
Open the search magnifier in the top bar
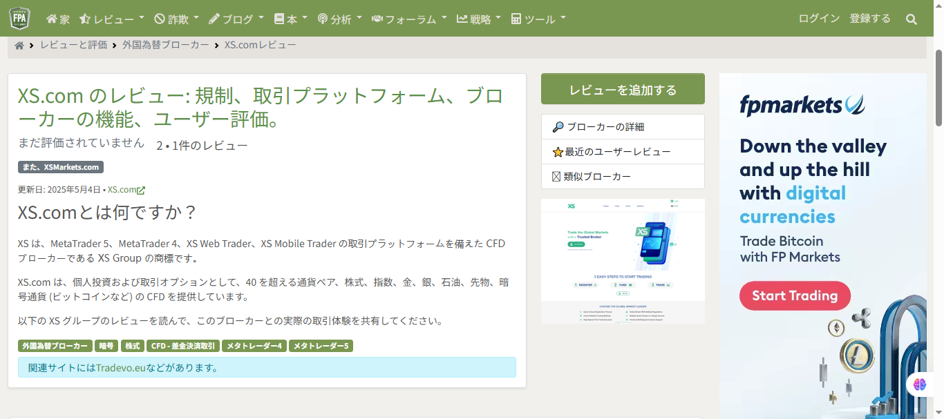pyautogui.click(x=912, y=19)
